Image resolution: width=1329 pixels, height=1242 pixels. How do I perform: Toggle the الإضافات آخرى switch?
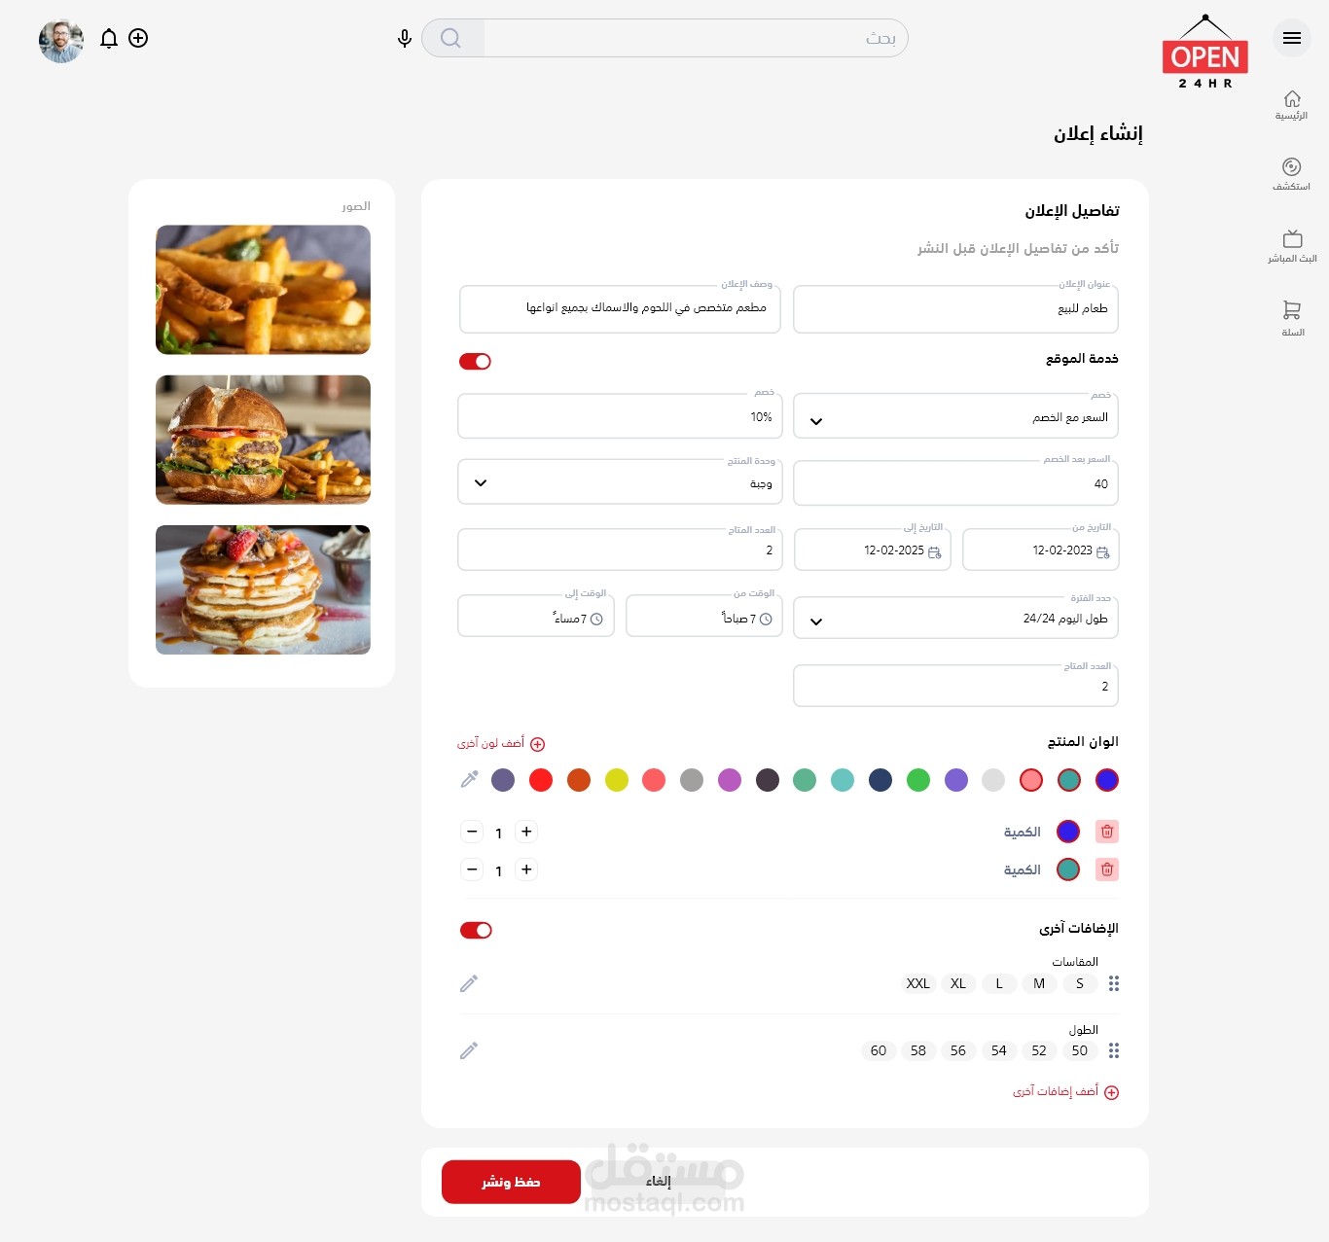(x=476, y=930)
